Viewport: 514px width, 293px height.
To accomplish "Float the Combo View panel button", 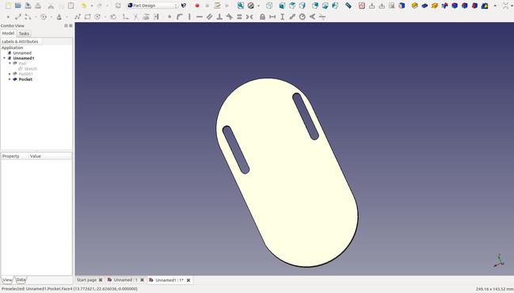I will 66,25.
